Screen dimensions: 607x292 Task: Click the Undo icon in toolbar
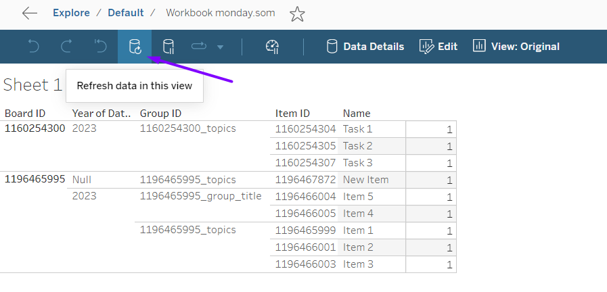(34, 47)
